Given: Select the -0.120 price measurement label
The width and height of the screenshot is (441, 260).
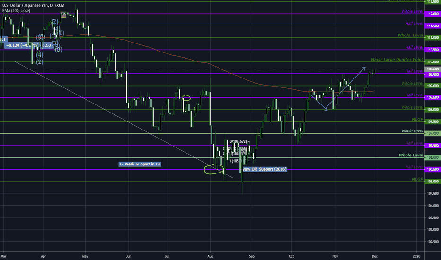Looking at the screenshot, I should (x=27, y=45).
